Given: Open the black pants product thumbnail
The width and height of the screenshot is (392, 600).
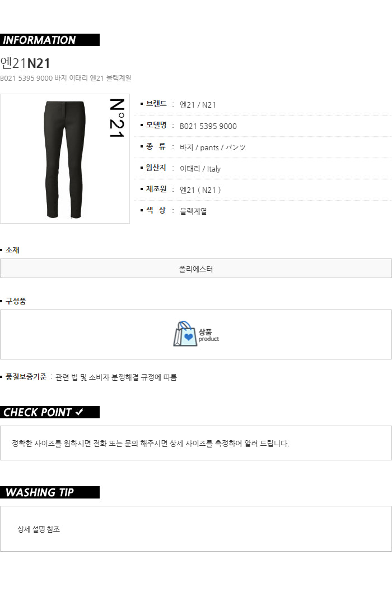Looking at the screenshot, I should click(64, 159).
